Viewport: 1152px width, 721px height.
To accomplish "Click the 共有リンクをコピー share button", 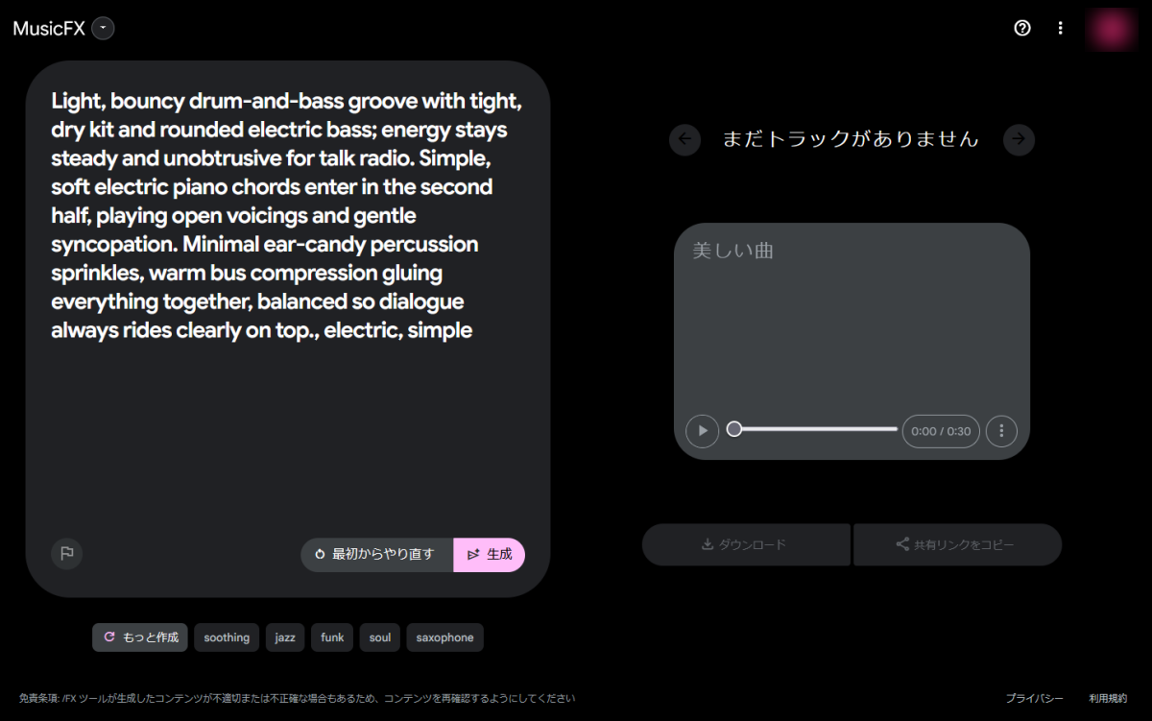I will (957, 544).
